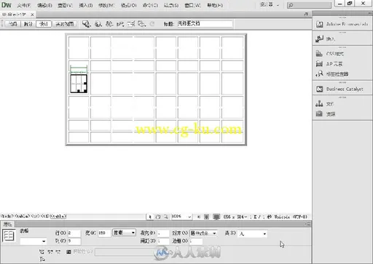Click the 标题 (Title) text field
This screenshot has width=373, height=264.
[205, 24]
